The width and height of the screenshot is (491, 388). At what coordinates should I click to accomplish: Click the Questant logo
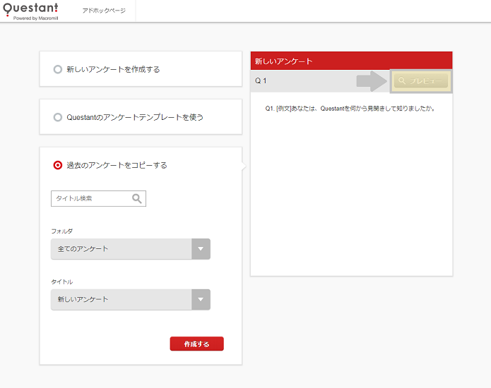30,11
